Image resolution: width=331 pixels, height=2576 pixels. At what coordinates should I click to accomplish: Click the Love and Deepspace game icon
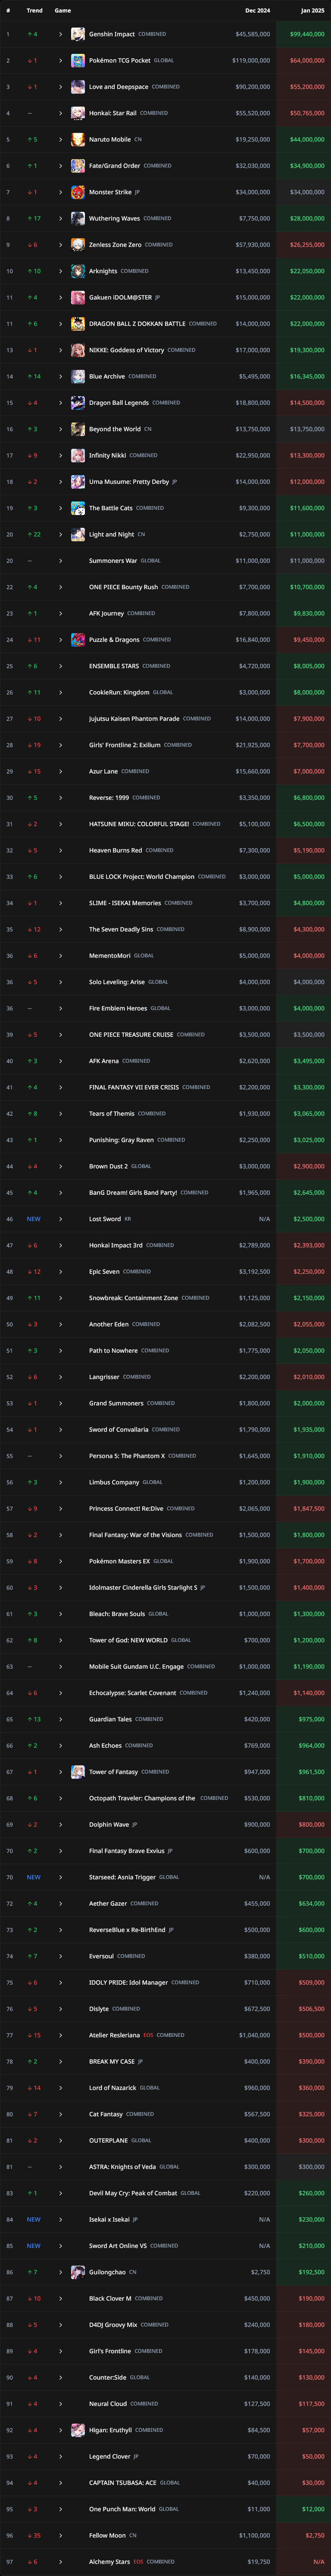pyautogui.click(x=78, y=87)
